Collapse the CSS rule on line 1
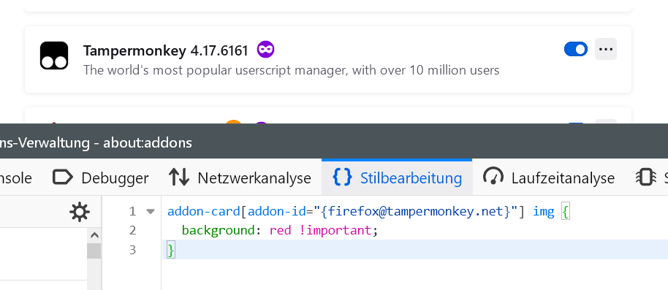Screen dimensions: 668x290 151,211
